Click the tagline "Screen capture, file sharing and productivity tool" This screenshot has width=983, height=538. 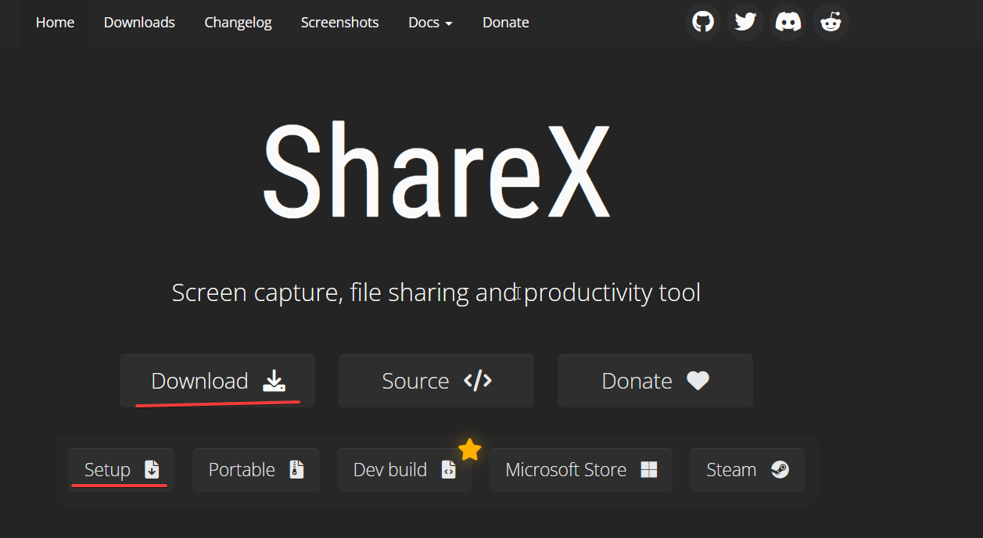(x=436, y=293)
